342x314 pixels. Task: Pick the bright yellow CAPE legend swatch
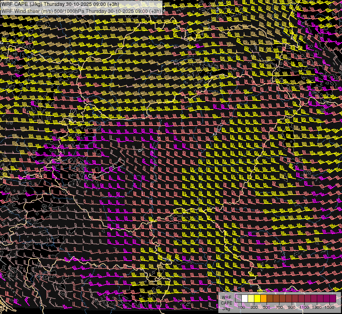pos(257,299)
